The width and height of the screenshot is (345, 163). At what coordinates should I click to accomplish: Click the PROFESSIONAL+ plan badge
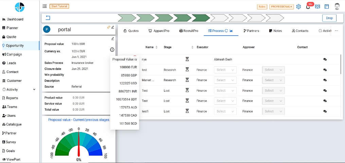click(282, 6)
